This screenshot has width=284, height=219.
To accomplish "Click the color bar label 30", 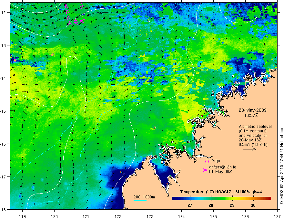I will point(253,205).
